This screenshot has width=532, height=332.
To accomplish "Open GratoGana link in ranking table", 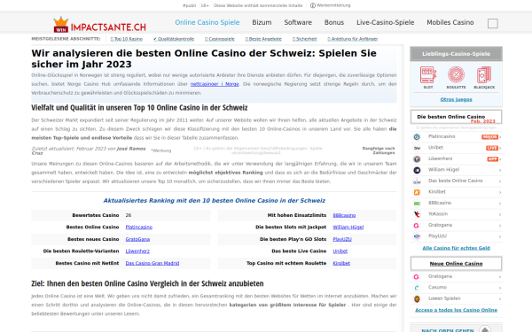I will pos(137,239).
